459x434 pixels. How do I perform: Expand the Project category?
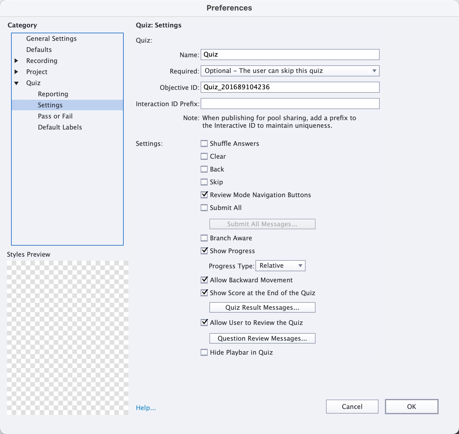(x=16, y=72)
